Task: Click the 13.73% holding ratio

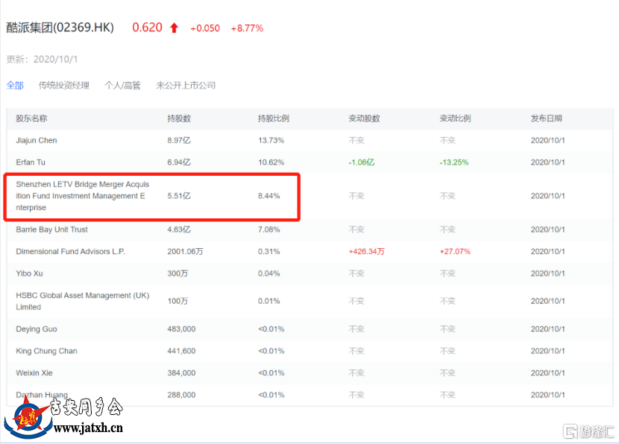Action: tap(271, 140)
